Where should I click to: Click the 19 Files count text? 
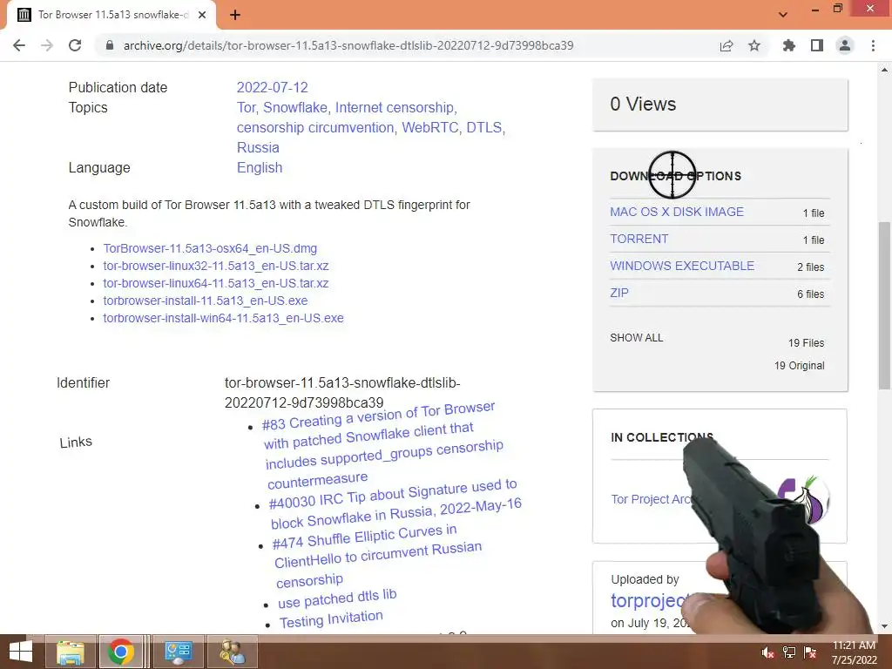click(806, 343)
